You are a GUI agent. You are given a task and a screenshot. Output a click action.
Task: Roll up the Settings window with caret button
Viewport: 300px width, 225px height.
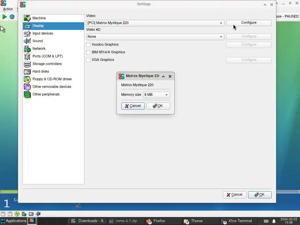[265, 5]
